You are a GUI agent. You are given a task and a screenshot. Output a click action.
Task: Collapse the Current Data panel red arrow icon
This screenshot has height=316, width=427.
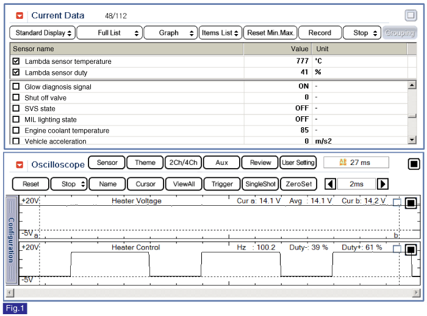click(20, 15)
